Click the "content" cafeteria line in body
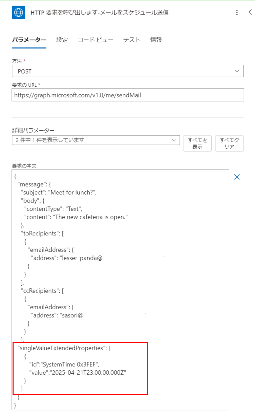The image size is (255, 416). point(76,217)
